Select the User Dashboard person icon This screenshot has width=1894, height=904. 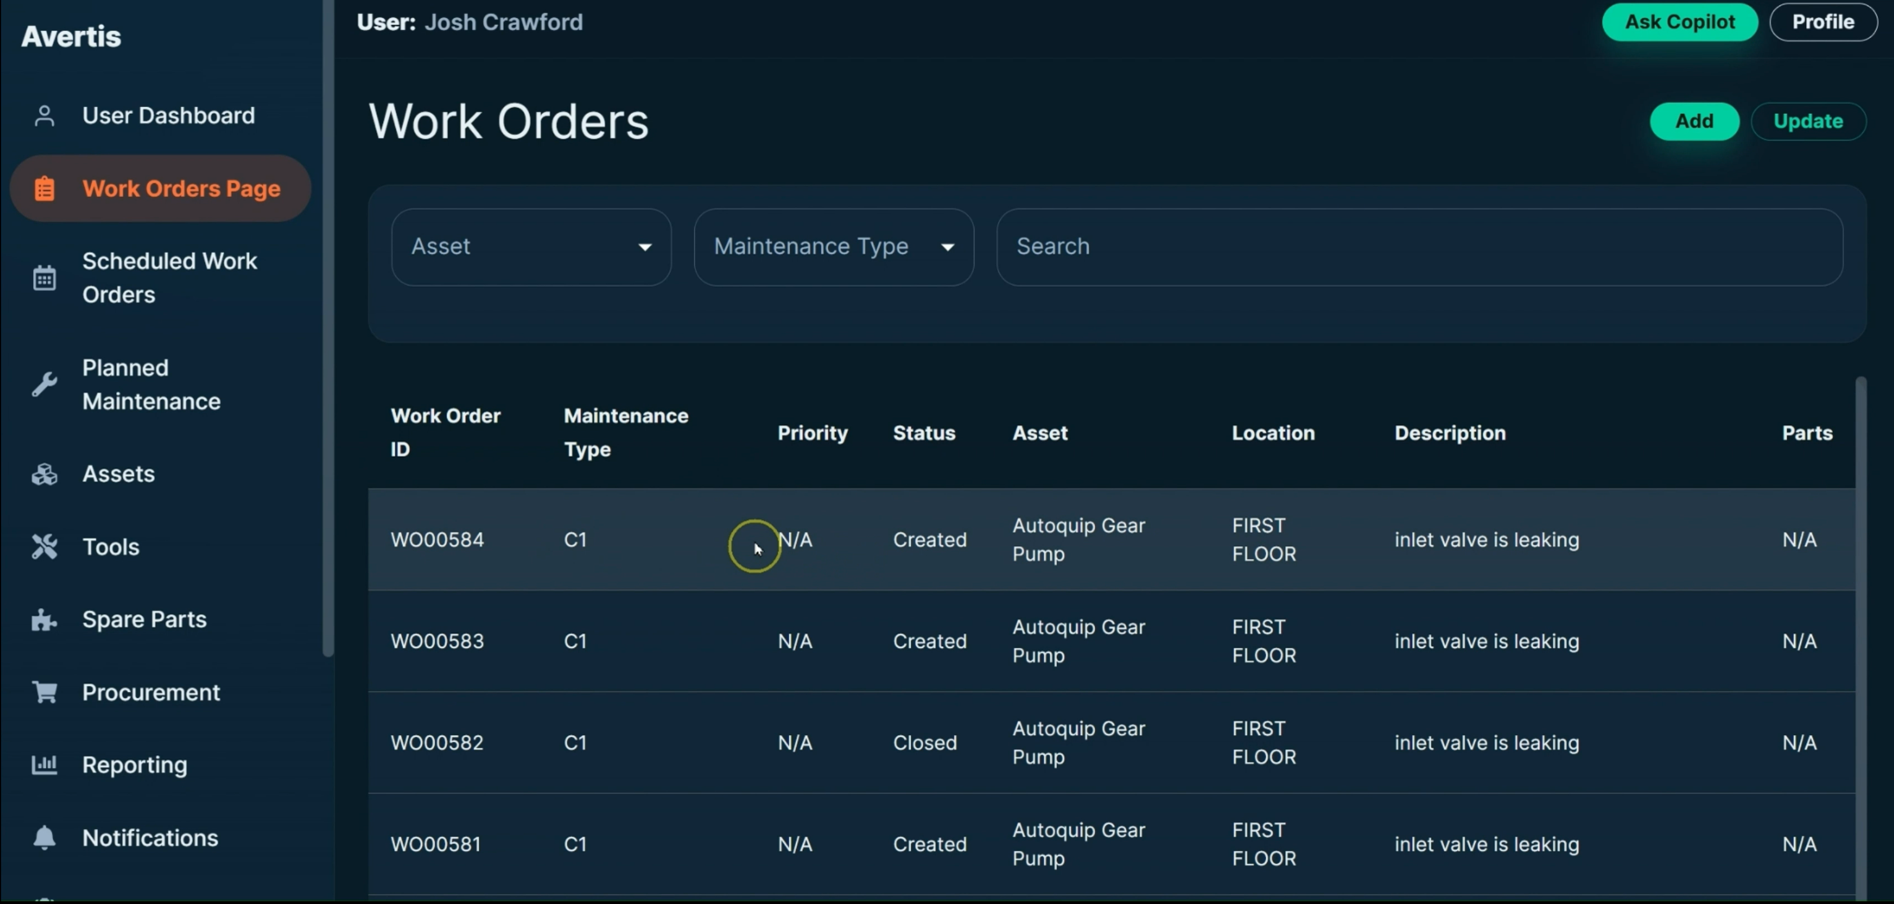click(45, 116)
